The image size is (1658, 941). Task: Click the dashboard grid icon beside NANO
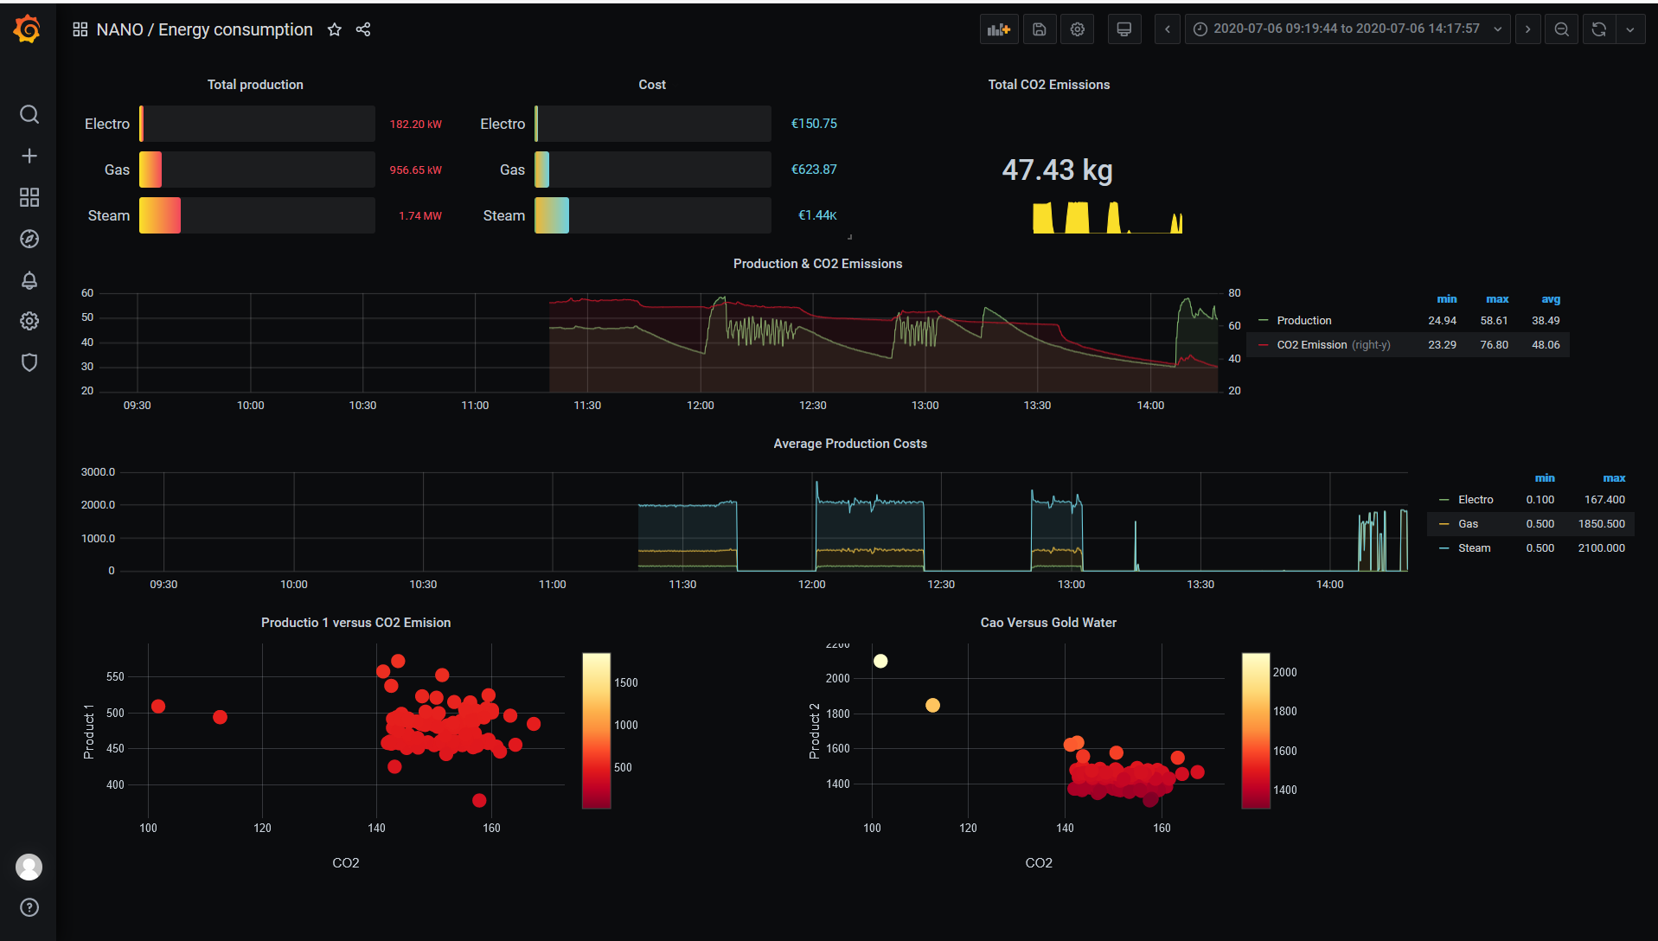[x=80, y=29]
